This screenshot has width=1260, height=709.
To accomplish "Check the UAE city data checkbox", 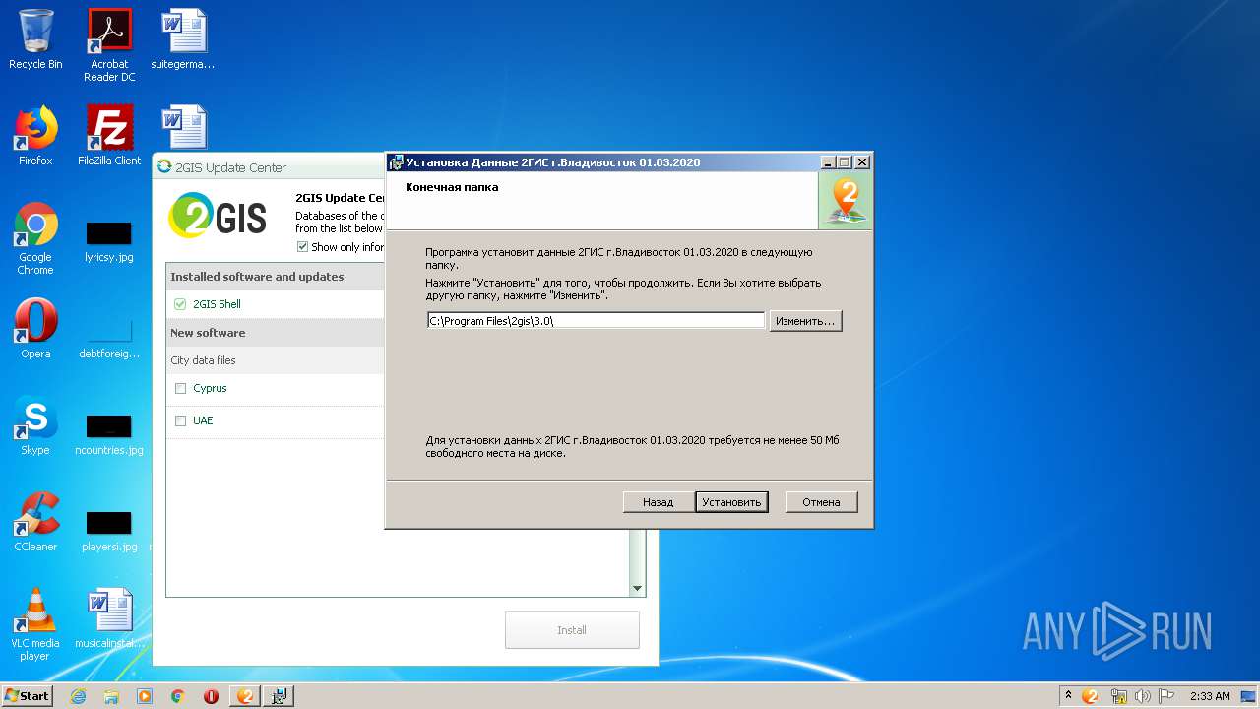I will [x=180, y=420].
